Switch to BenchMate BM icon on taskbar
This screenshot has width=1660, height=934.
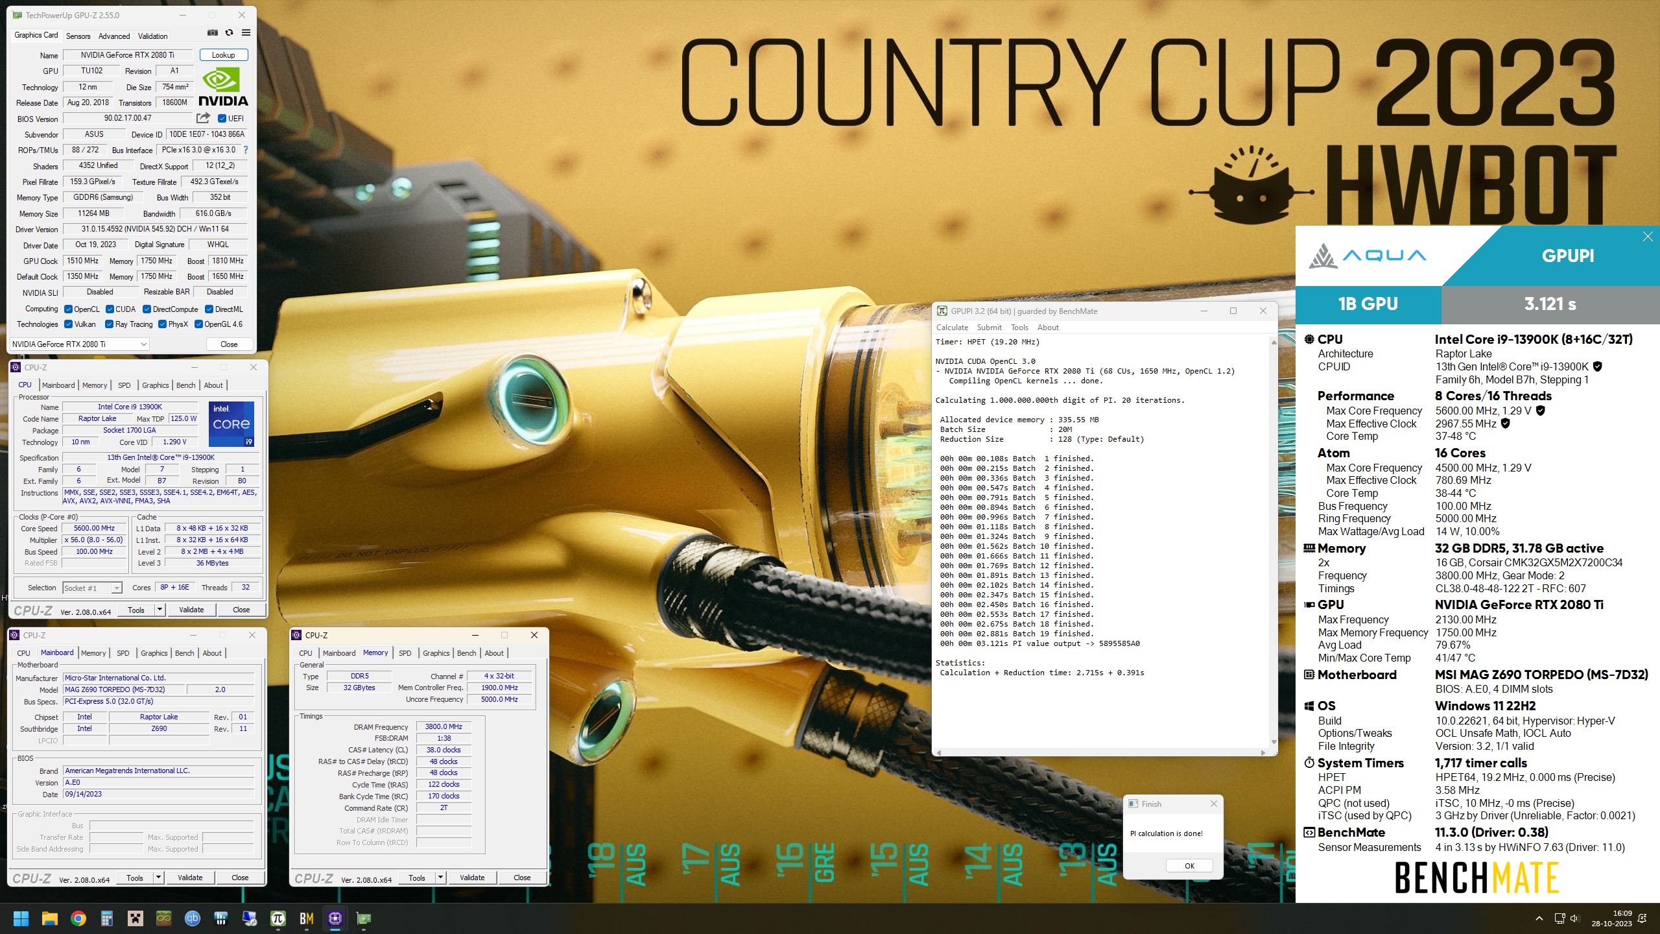306,918
